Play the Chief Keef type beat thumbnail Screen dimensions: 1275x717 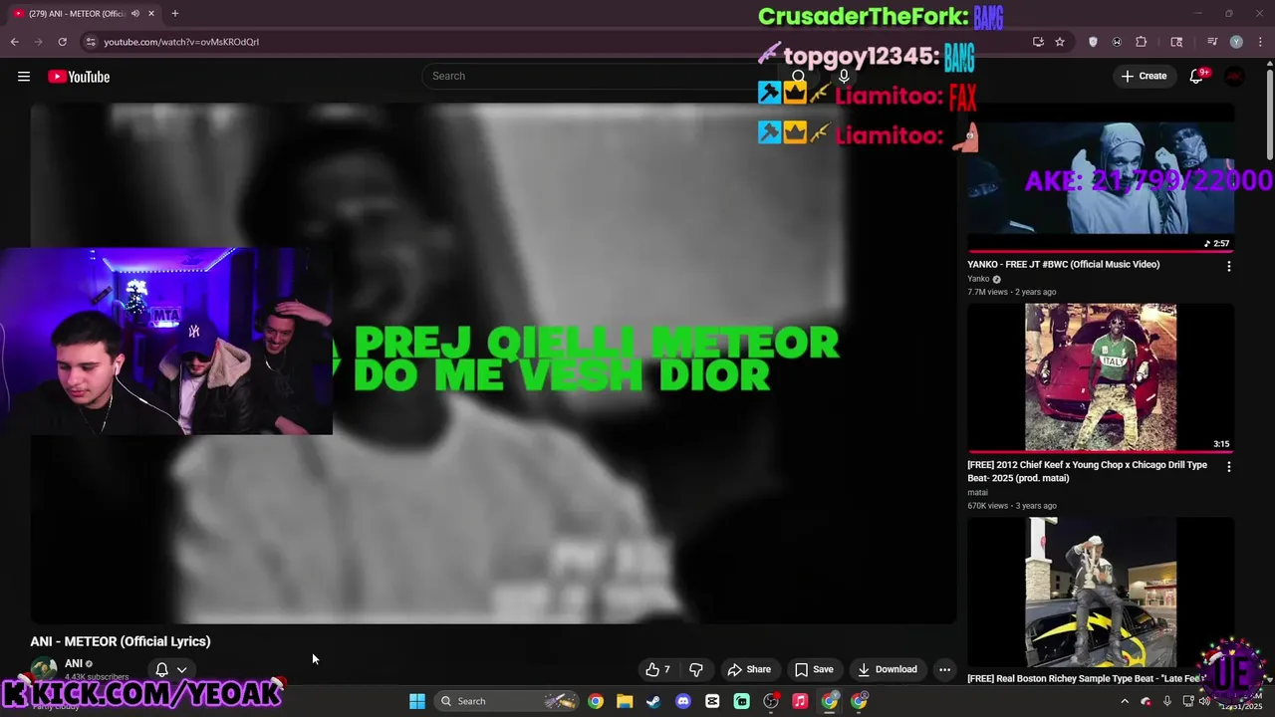pyautogui.click(x=1101, y=377)
